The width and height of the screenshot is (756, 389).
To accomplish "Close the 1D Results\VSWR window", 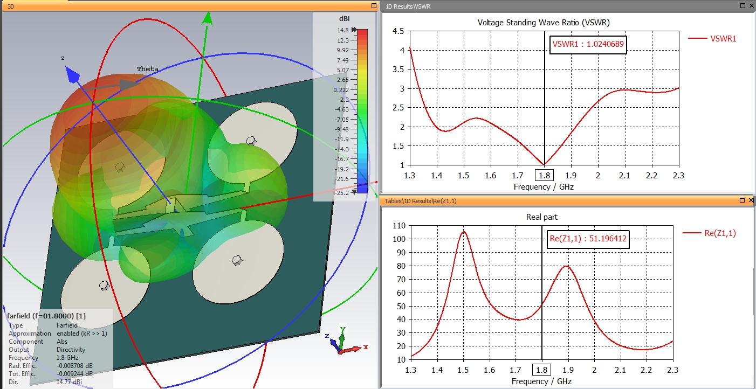I will [751, 6].
